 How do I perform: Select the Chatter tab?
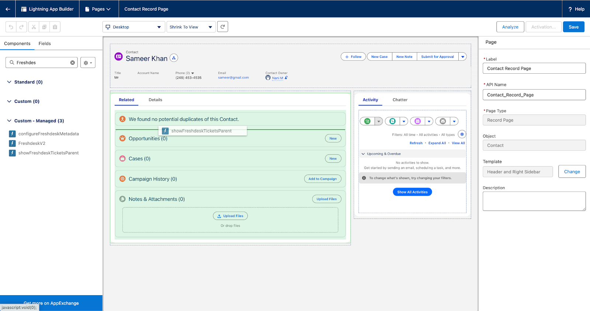pyautogui.click(x=400, y=100)
